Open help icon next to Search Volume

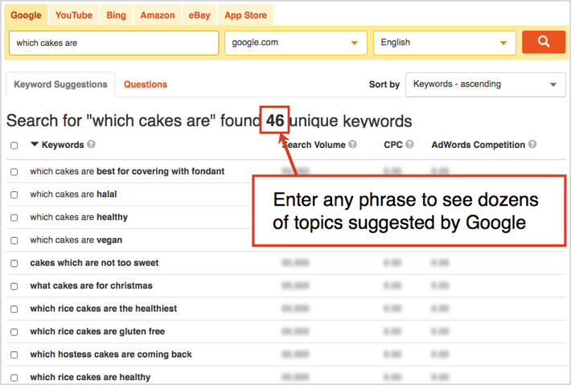pyautogui.click(x=352, y=144)
